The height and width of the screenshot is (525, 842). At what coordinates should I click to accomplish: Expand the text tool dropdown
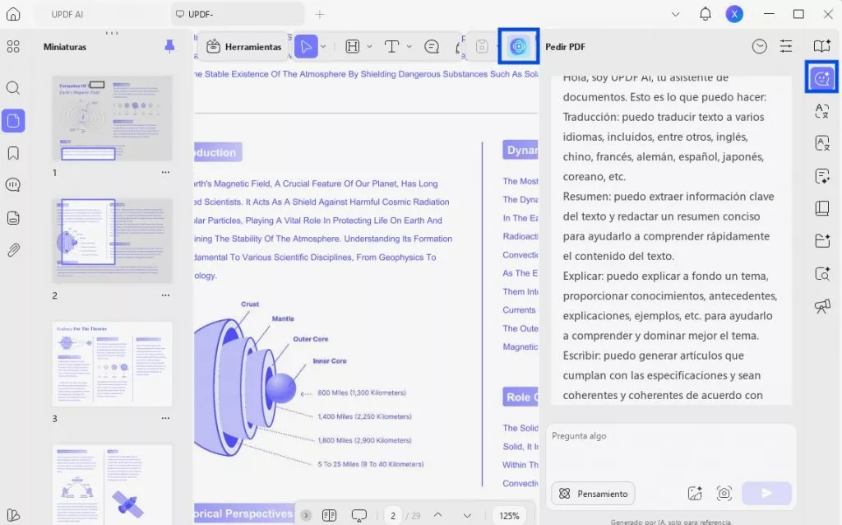tap(409, 47)
